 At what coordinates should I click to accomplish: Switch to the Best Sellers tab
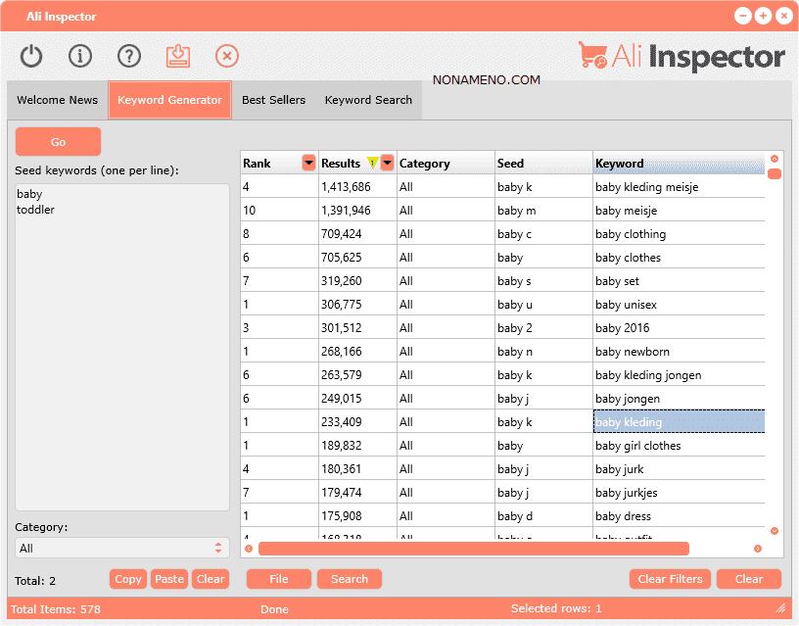click(273, 100)
